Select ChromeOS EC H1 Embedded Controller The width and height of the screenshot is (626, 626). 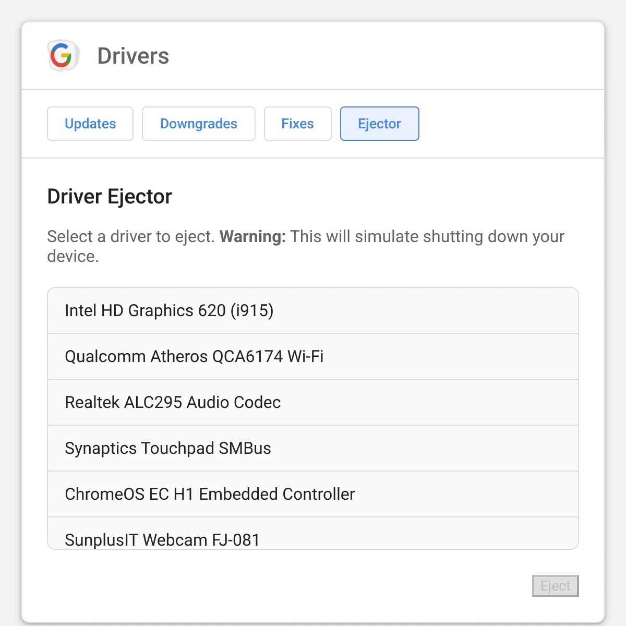pyautogui.click(x=313, y=495)
